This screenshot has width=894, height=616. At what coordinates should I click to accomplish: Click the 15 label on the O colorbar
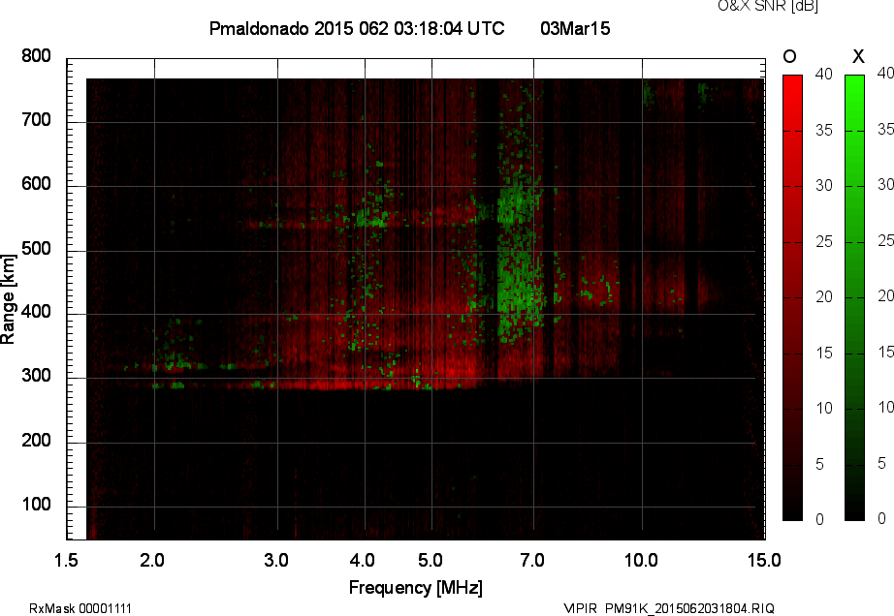pos(823,353)
